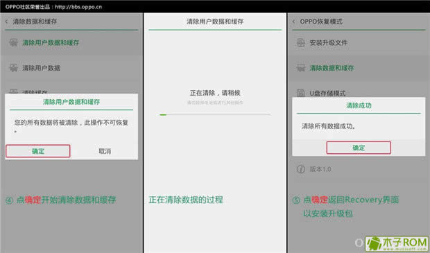Click 清除用户数据和缓存 dialog title

point(71,102)
